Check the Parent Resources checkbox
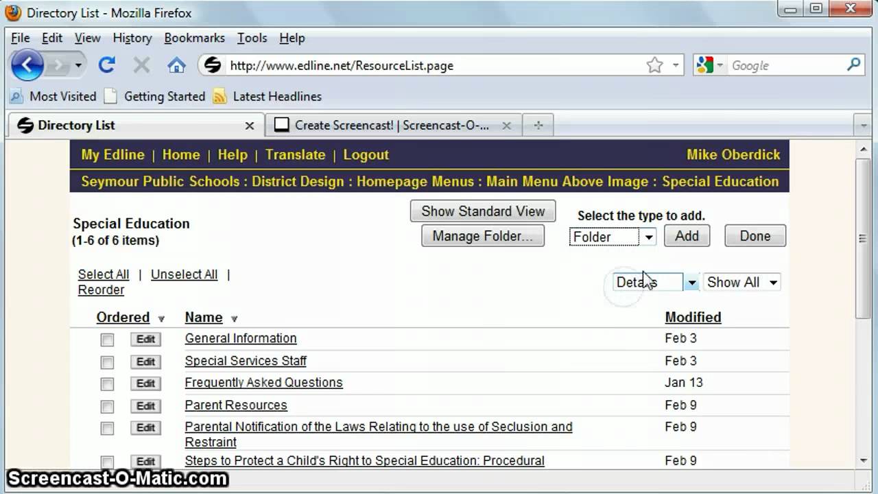 coord(107,407)
